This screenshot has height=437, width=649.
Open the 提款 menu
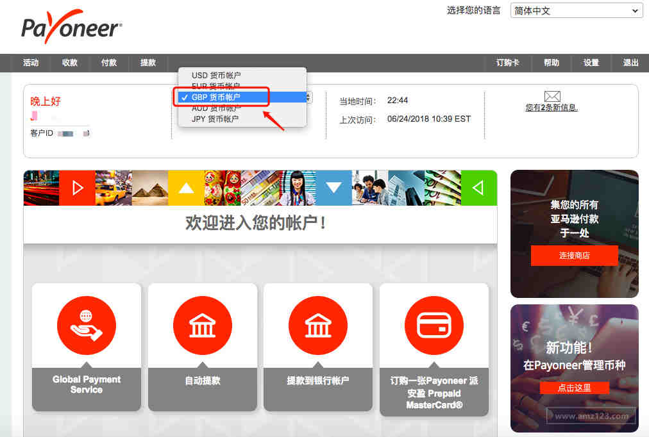pos(147,63)
